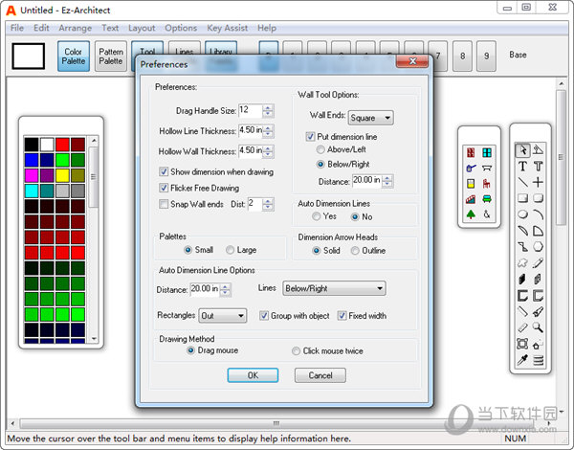
Task: Click the Pattern Palette toolbar button
Action: [x=111, y=56]
